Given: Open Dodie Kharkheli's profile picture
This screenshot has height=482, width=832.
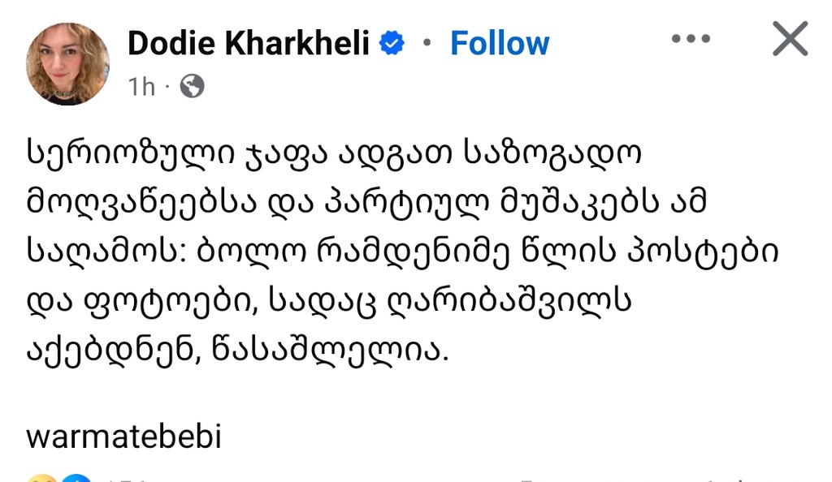Looking at the screenshot, I should pyautogui.click(x=67, y=63).
